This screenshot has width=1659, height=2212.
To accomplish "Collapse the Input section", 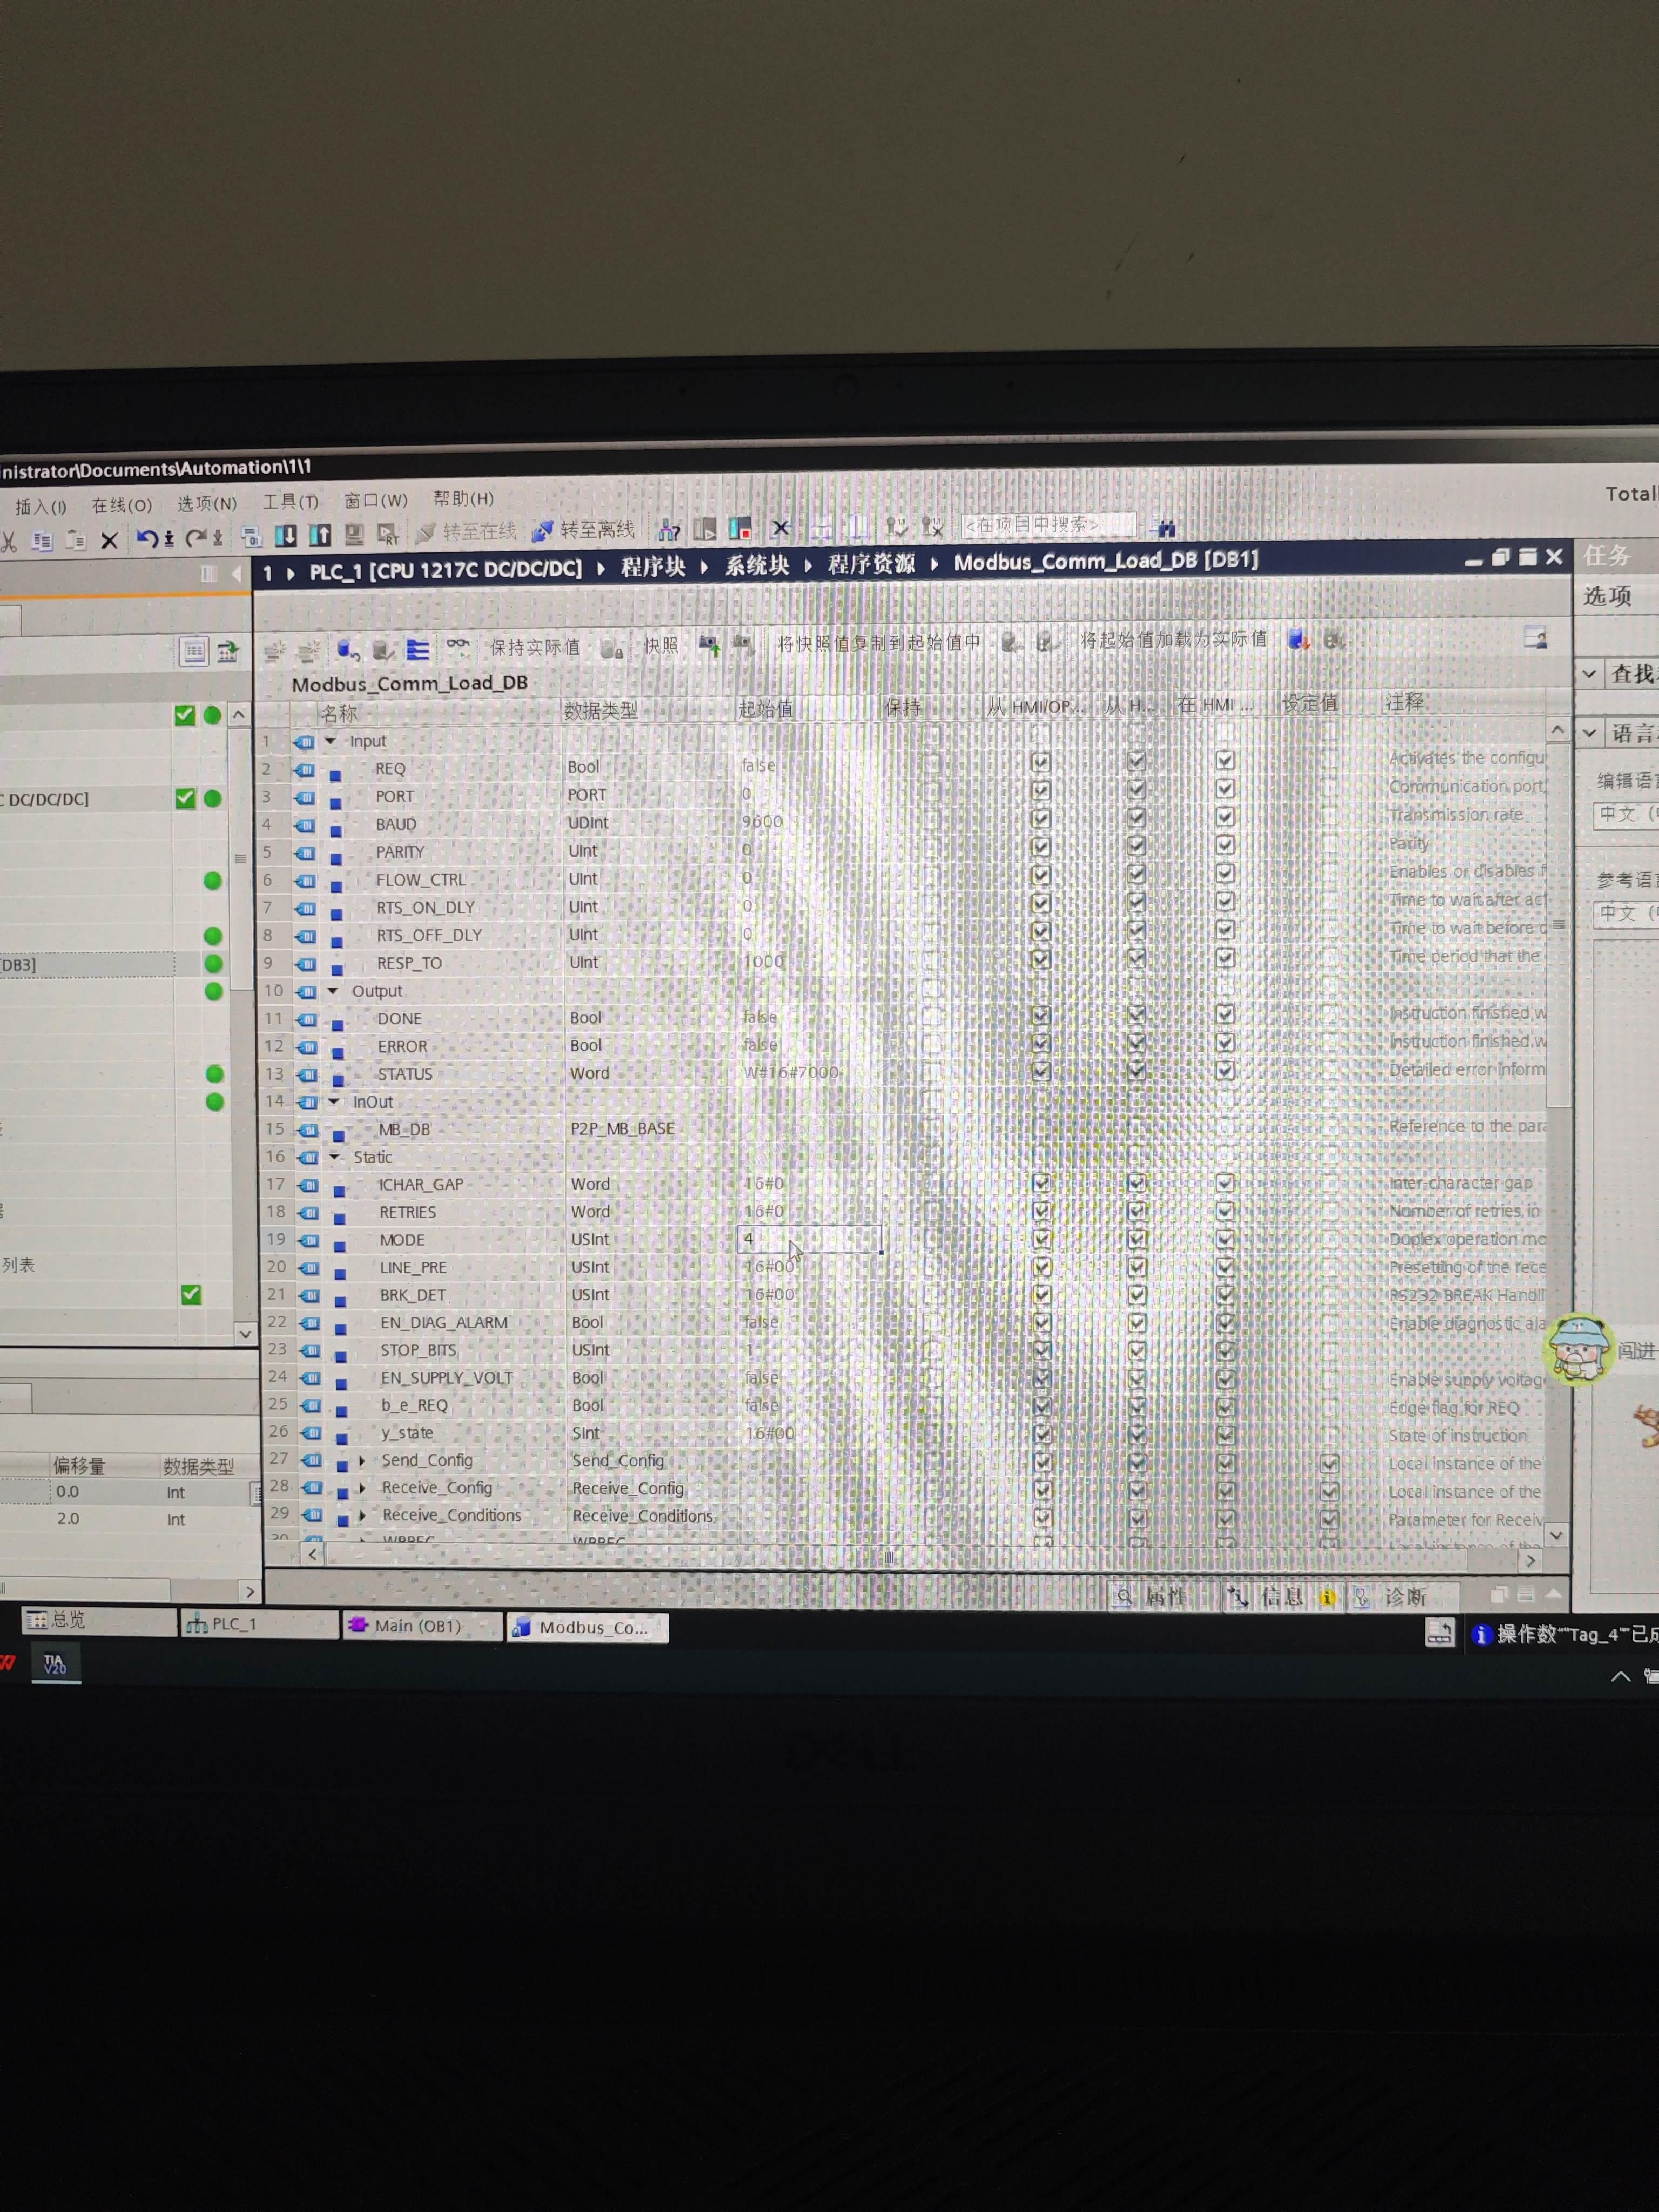I will pos(331,741).
